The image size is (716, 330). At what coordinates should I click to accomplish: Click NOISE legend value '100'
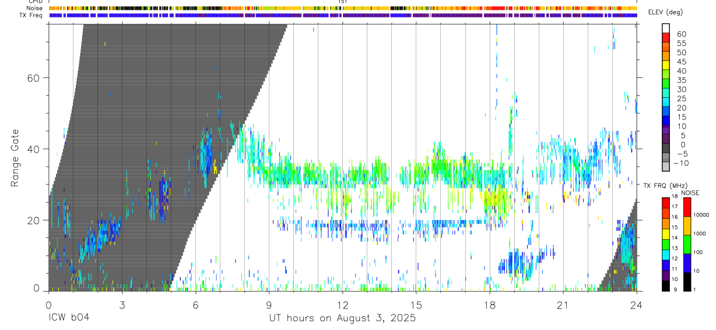(x=699, y=252)
